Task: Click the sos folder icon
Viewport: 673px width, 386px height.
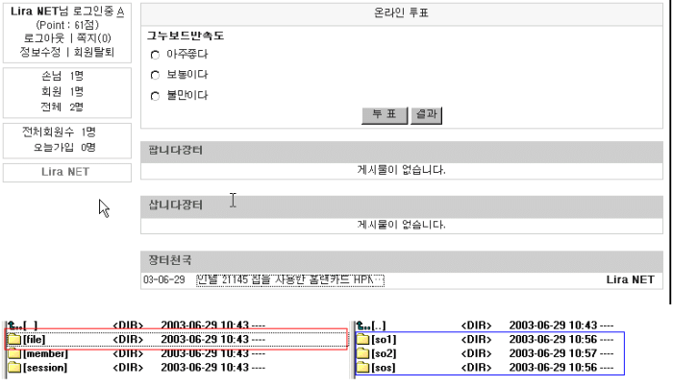Action: [x=363, y=368]
